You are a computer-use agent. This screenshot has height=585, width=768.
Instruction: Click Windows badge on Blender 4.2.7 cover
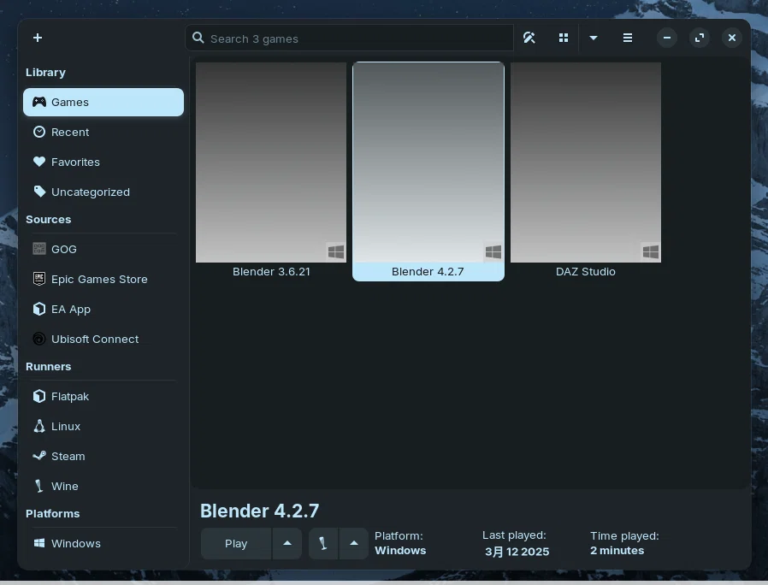[x=493, y=251]
